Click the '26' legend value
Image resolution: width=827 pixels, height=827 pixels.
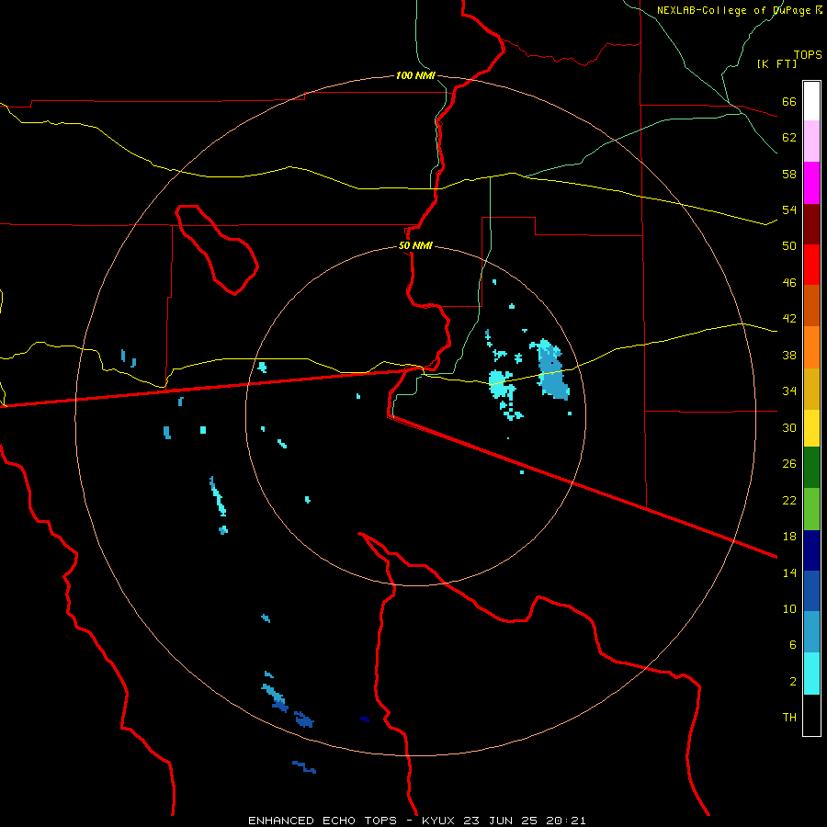pos(789,464)
